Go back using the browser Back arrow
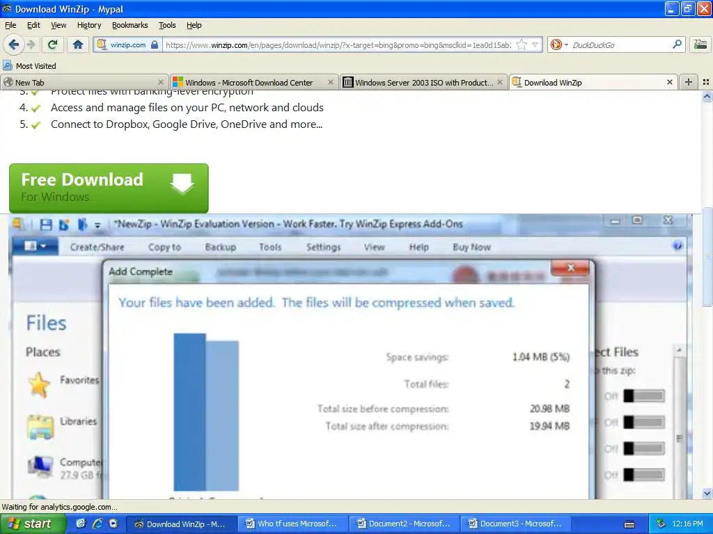This screenshot has height=534, width=713. click(x=14, y=44)
